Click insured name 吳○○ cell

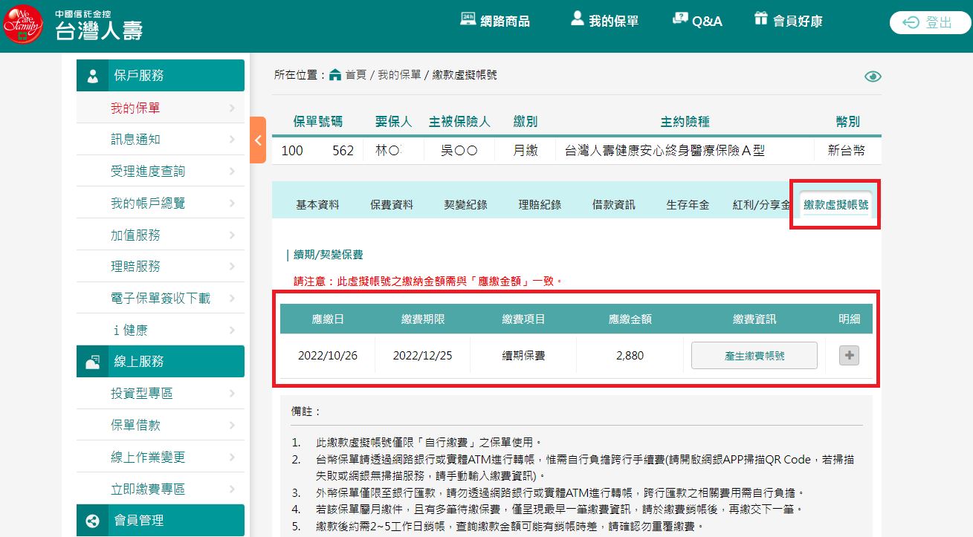coord(459,151)
